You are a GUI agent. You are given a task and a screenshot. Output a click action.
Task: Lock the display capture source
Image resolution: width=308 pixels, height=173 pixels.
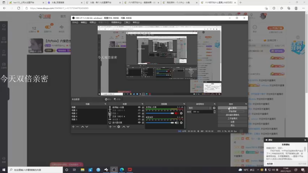(143, 122)
